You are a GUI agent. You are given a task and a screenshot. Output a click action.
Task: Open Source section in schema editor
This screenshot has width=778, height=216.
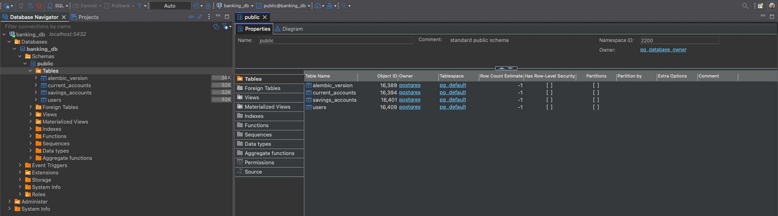click(x=269, y=172)
